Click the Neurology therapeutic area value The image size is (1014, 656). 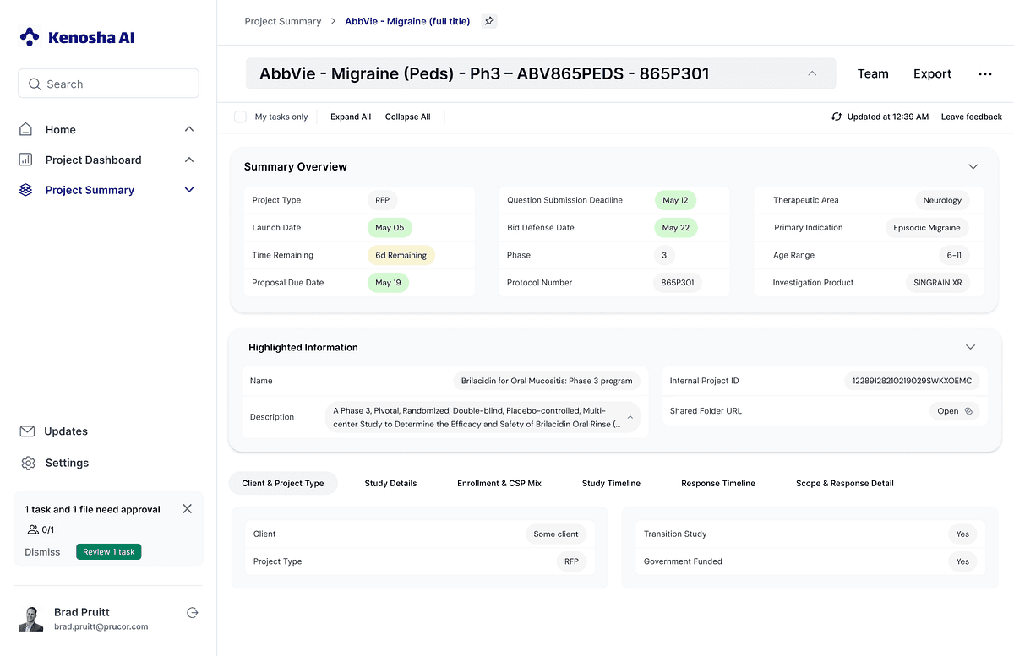coord(942,200)
